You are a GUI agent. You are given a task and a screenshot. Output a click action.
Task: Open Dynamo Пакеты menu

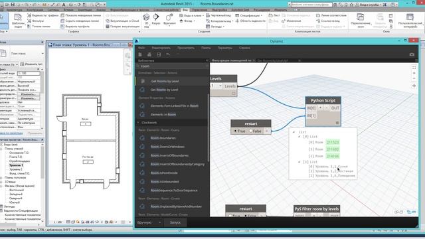tap(206, 48)
